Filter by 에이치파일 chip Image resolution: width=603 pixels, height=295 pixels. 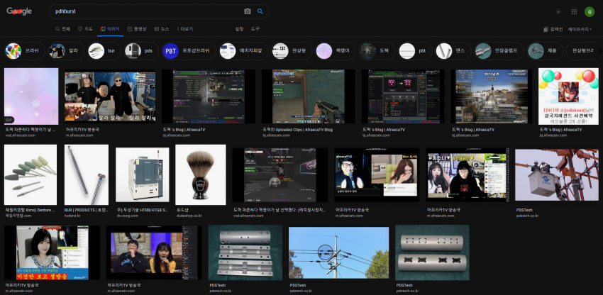(243, 51)
